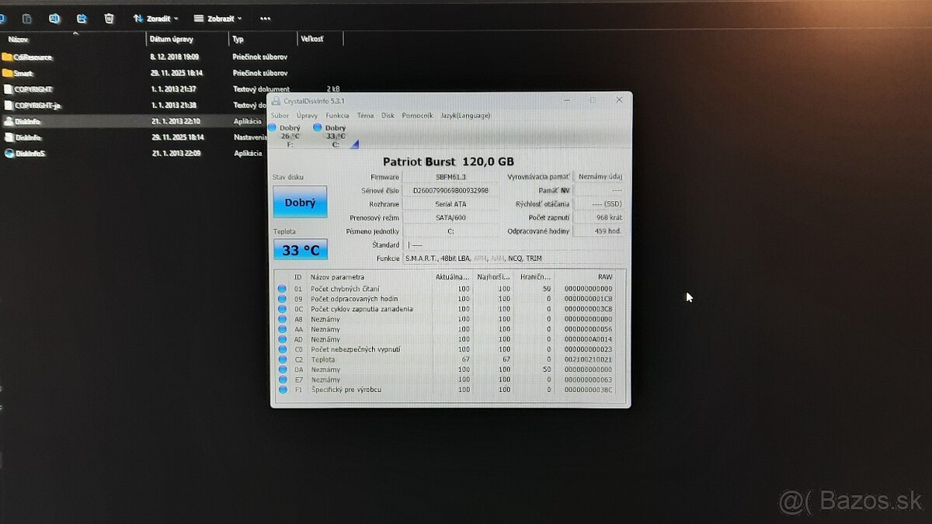Expand the Zobraziť view dropdown
Image resolution: width=932 pixels, height=524 pixels.
click(x=217, y=18)
